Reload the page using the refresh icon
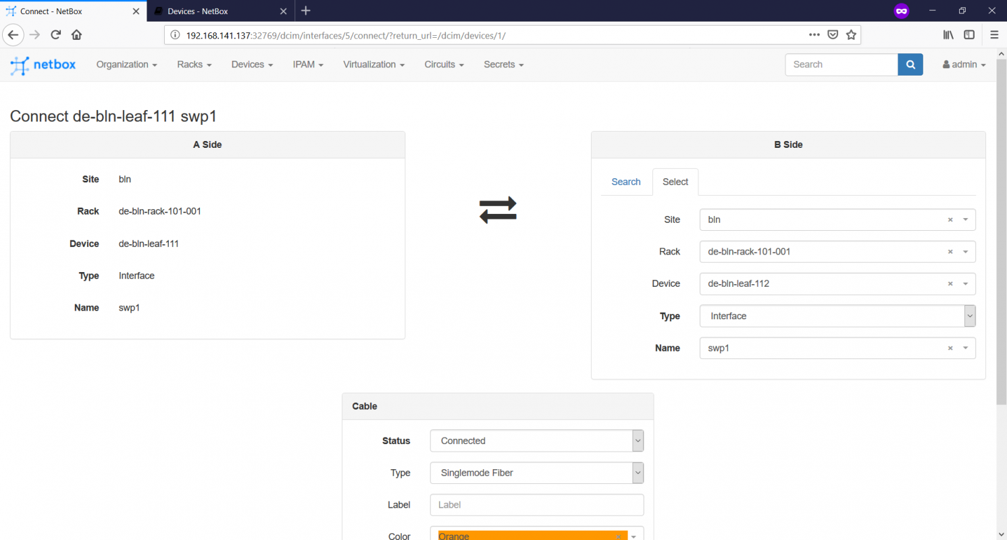The image size is (1007, 540). (x=55, y=34)
